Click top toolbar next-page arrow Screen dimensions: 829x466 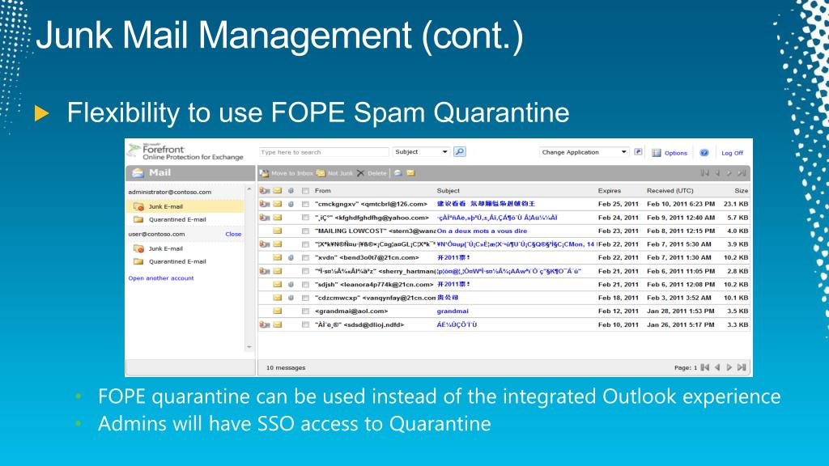(729, 173)
